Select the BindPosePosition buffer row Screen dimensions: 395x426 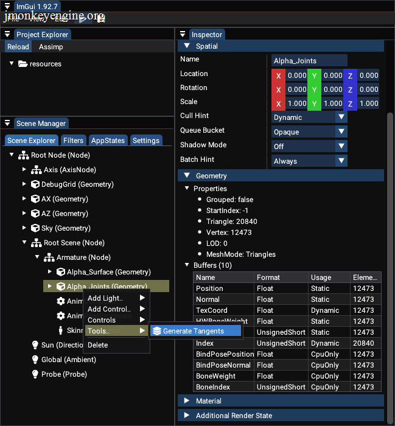click(x=287, y=354)
